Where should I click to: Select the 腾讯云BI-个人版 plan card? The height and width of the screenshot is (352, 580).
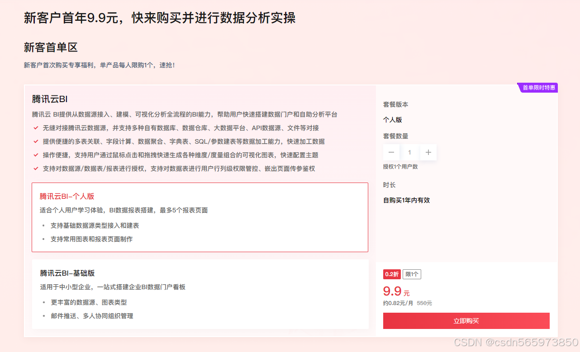click(200, 217)
